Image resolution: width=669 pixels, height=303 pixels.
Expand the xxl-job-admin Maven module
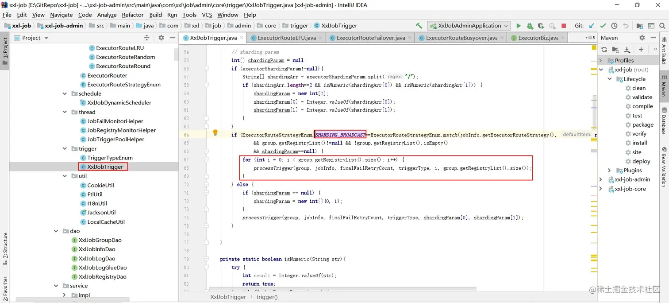pyautogui.click(x=601, y=179)
